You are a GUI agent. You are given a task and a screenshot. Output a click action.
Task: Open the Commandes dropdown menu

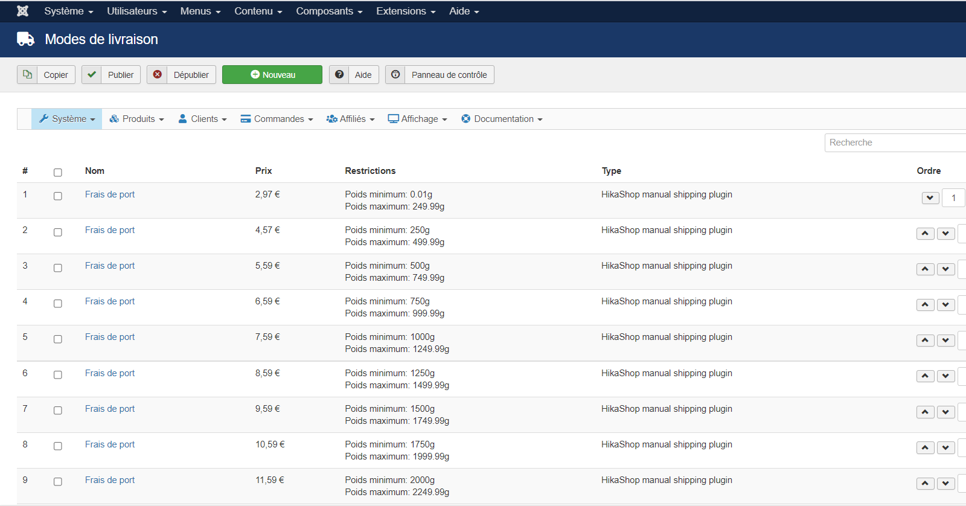(277, 119)
